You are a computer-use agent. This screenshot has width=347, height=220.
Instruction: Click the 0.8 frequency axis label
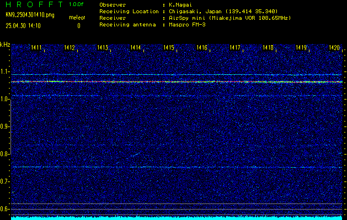coord(5,154)
